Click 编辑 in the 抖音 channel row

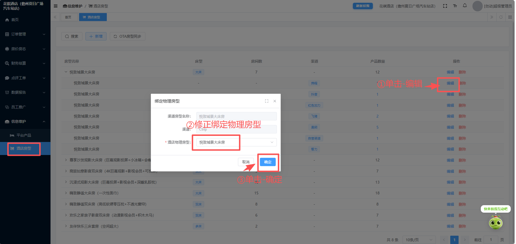(450, 94)
